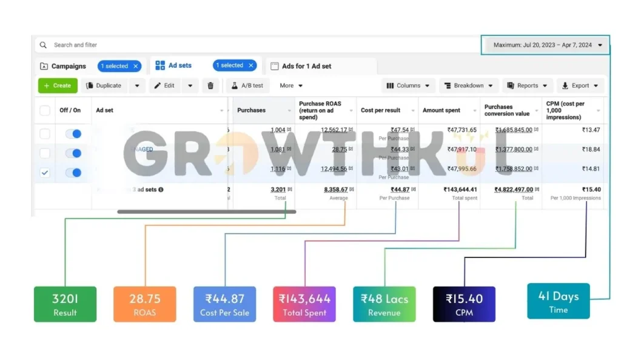Click the Duplicate button
The width and height of the screenshot is (621, 349).
pos(104,85)
